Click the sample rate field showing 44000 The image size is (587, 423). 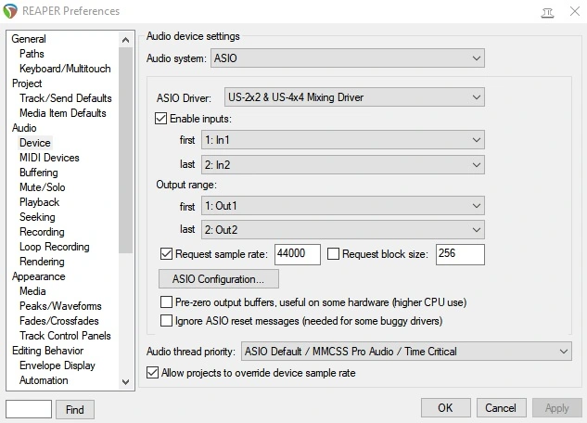[x=297, y=254]
